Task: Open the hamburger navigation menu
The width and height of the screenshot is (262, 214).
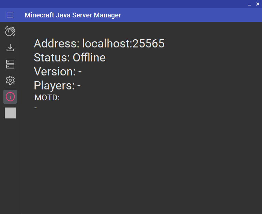Action: click(10, 15)
